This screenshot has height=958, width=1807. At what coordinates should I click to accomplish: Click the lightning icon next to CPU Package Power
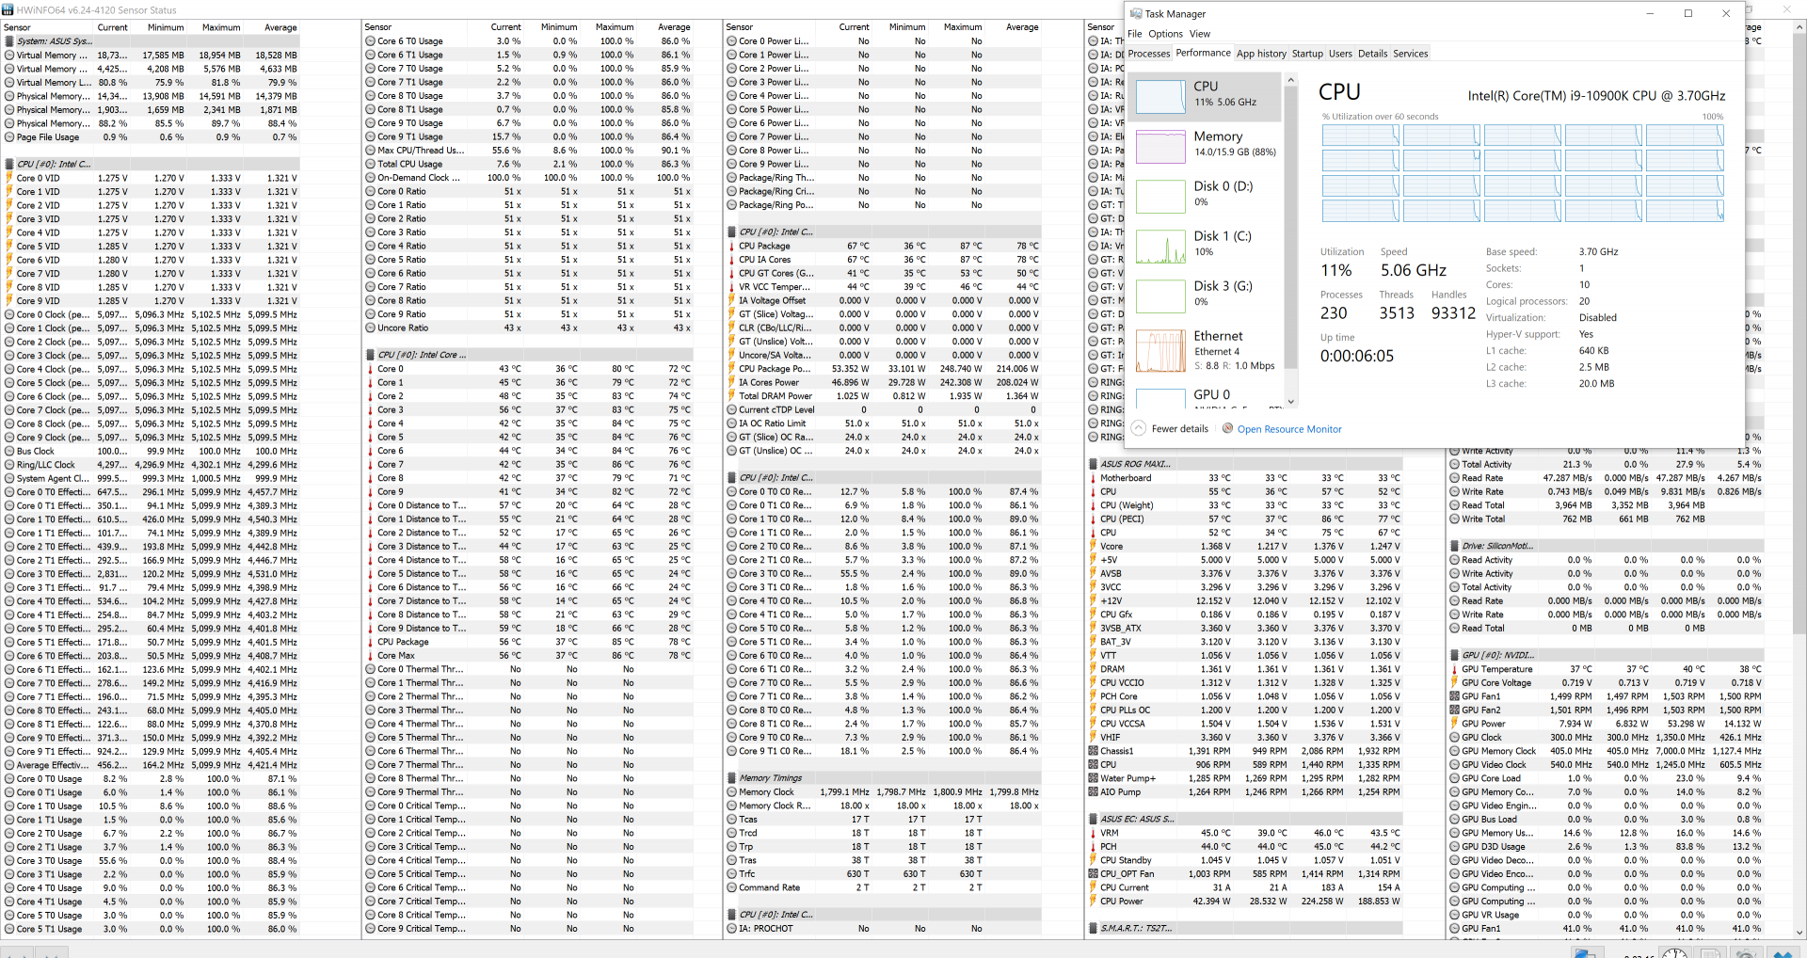[732, 369]
